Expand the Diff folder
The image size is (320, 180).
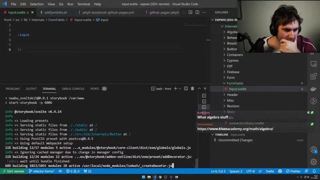point(229,66)
